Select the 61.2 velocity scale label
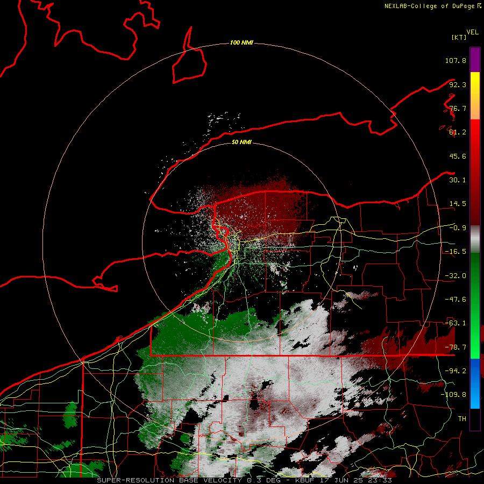The image size is (484, 484). tap(458, 132)
